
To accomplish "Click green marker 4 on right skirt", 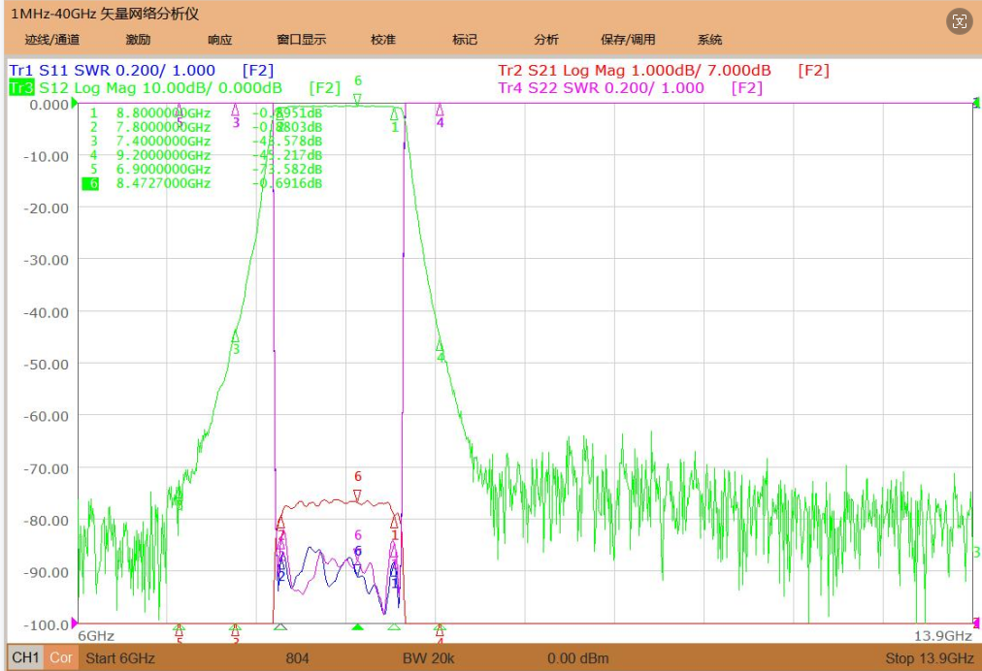I will coord(439,346).
